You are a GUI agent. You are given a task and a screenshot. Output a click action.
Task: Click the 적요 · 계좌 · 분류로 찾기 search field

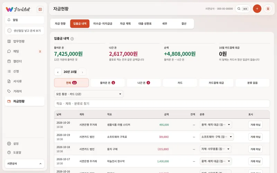pos(162,103)
